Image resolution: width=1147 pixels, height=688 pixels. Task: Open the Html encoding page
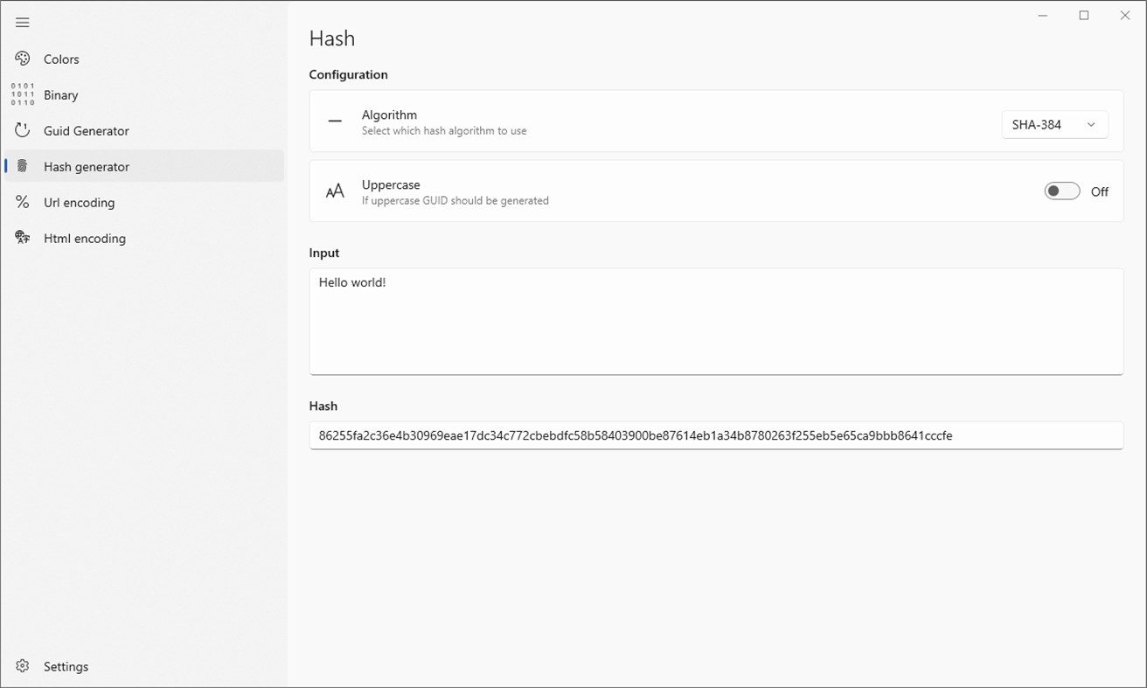coord(84,239)
